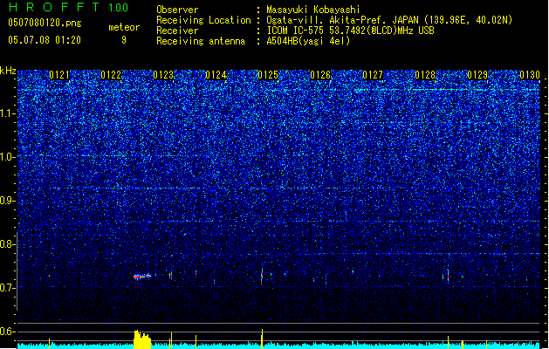Screen dimensions: 549x349
Task: Click the 'Receiving antenna' field label
Action: 201,41
